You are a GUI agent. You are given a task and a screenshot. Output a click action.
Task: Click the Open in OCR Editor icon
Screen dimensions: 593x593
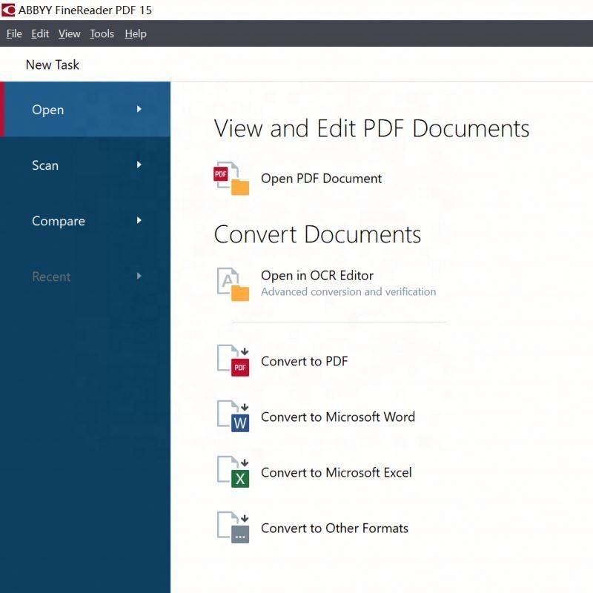tap(232, 284)
